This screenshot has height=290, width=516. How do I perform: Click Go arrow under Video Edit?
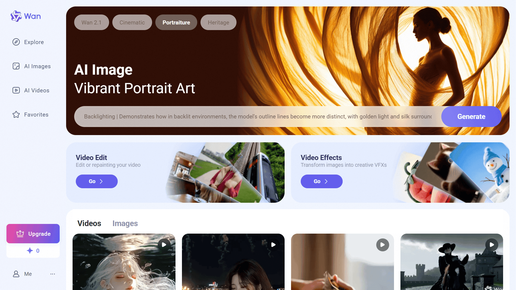click(97, 181)
